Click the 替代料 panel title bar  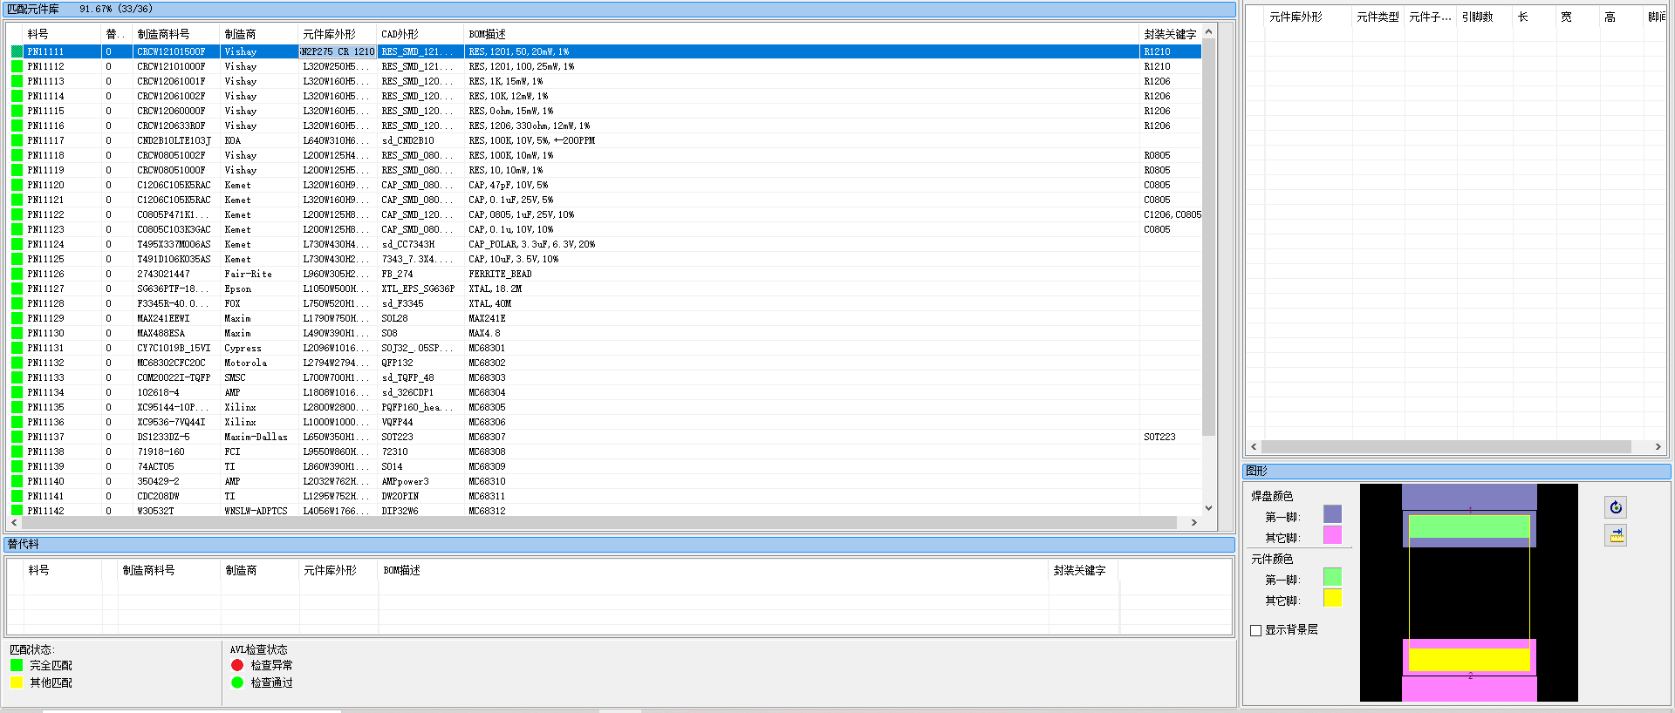click(x=619, y=544)
